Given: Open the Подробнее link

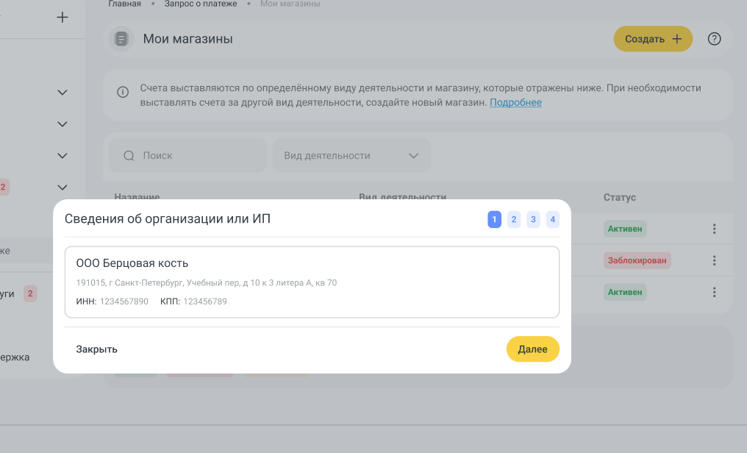Looking at the screenshot, I should coord(515,102).
